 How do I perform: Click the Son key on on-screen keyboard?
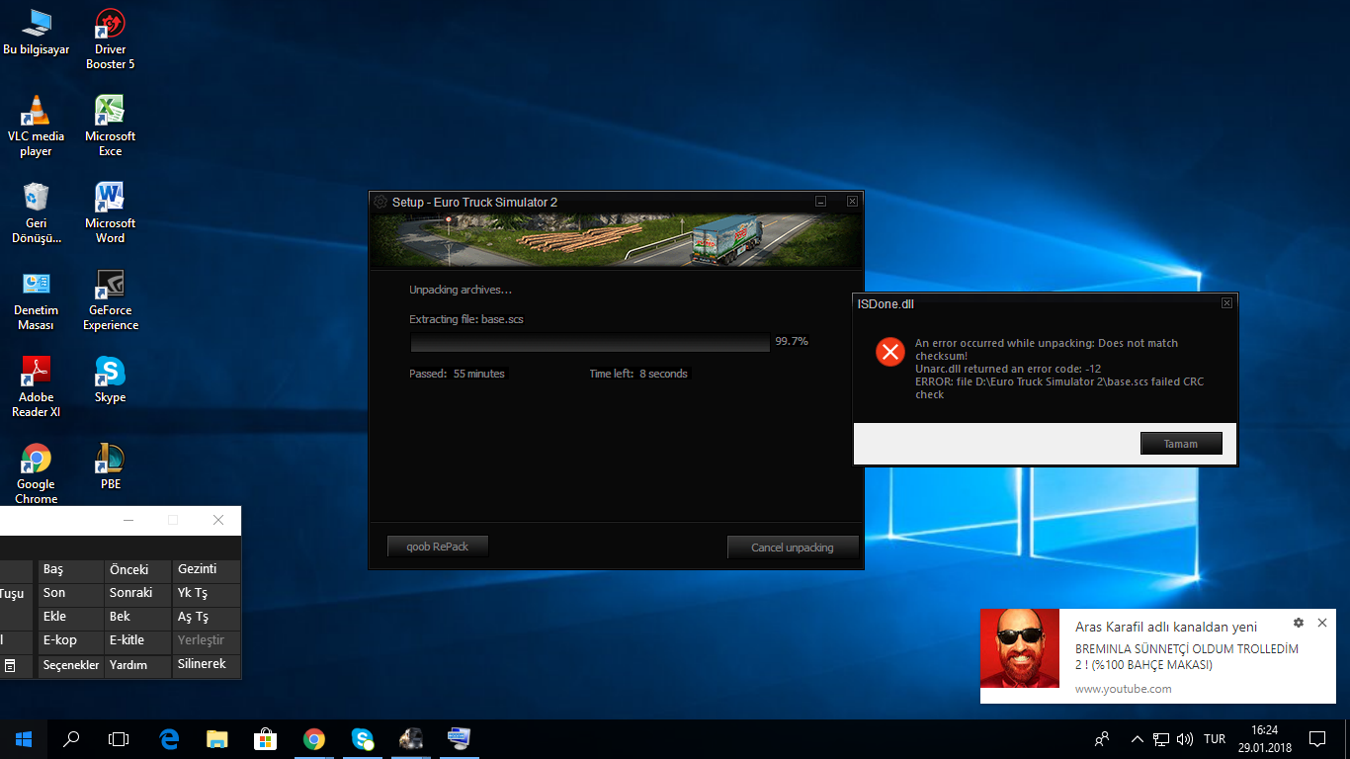click(71, 594)
